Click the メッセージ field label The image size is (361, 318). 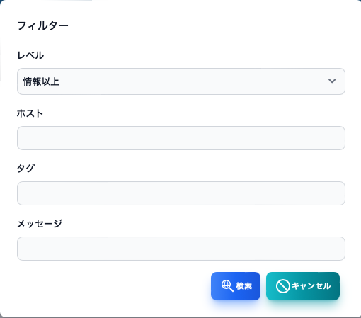point(40,224)
